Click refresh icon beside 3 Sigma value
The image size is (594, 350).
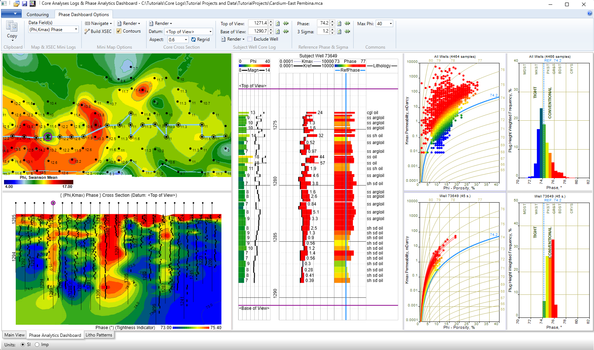(x=339, y=31)
